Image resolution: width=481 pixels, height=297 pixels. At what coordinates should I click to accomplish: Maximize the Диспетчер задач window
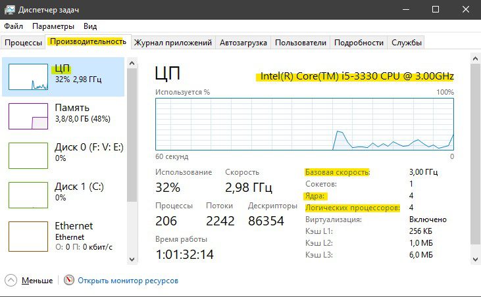436,9
